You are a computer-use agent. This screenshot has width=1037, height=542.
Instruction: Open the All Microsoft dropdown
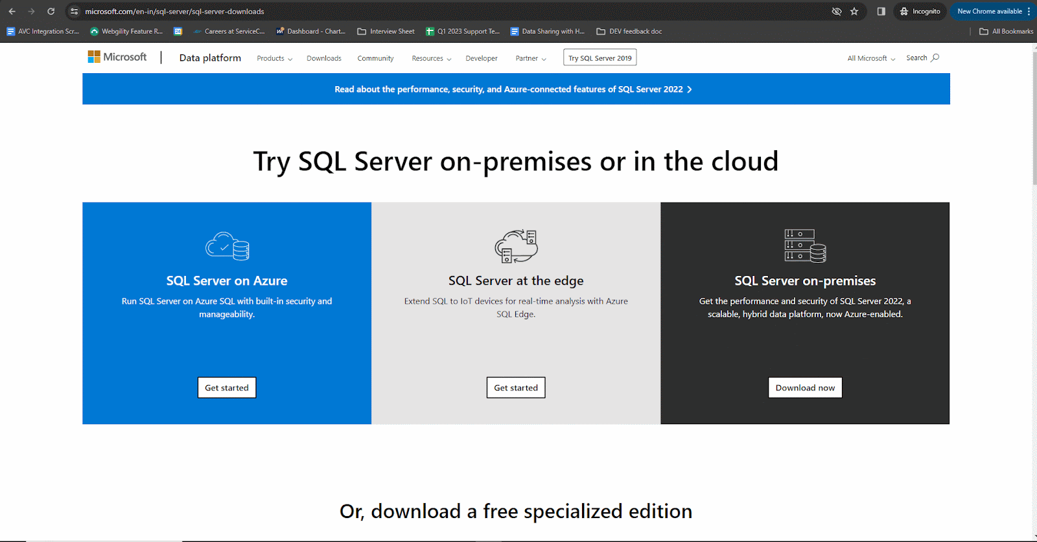(871, 58)
